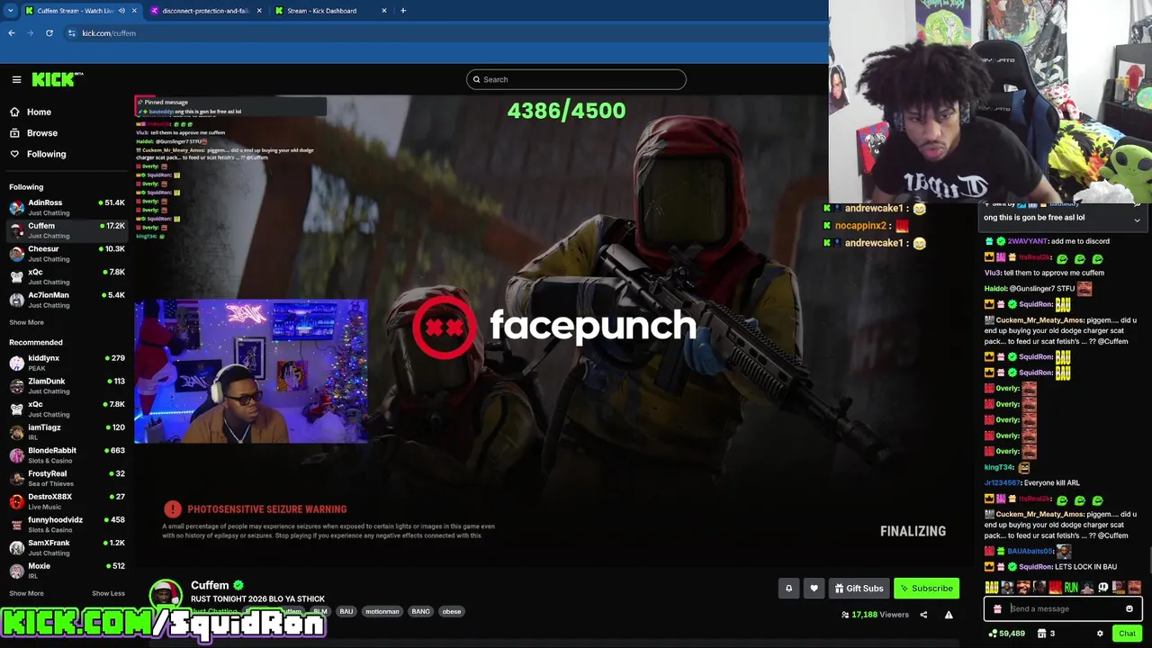
Task: Open AdinRoss channel from Following list
Action: [x=65, y=208]
